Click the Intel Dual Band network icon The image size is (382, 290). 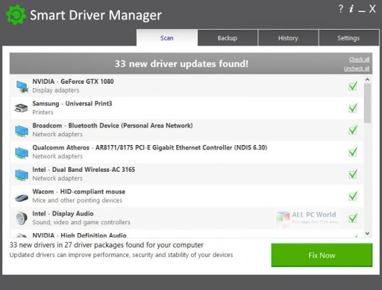pyautogui.click(x=22, y=175)
